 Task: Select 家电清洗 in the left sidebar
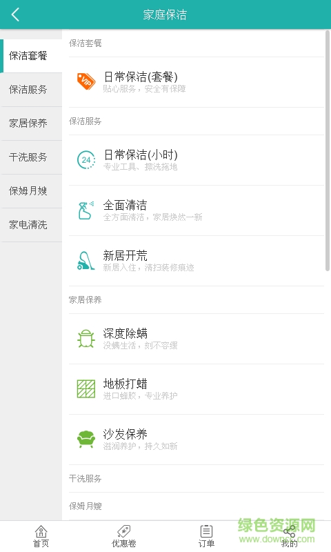[x=31, y=225]
